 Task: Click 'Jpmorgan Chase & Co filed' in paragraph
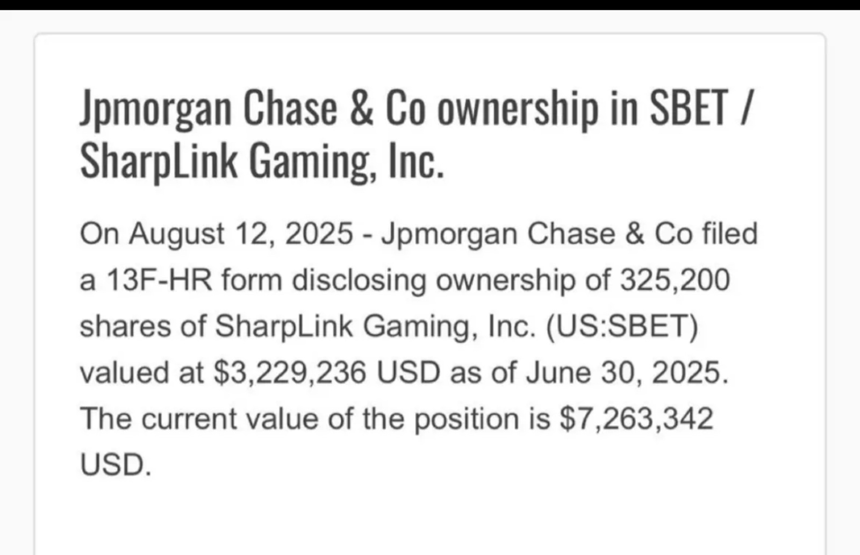569,235
